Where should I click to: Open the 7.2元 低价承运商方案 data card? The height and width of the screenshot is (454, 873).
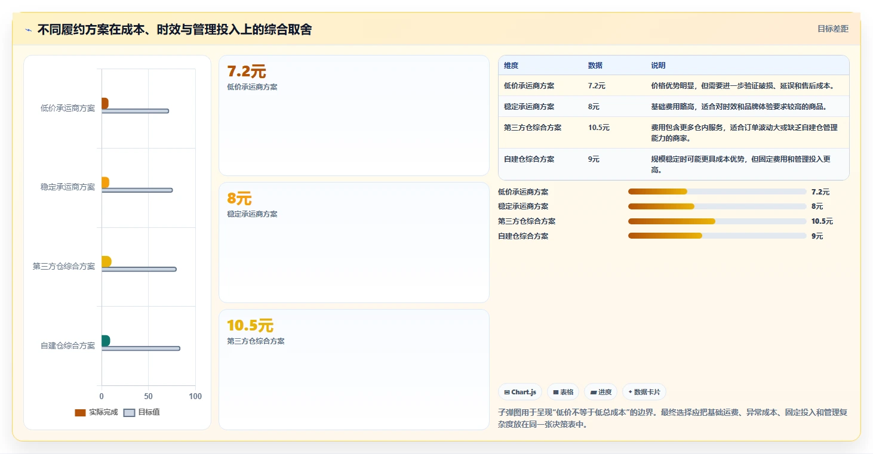[354, 115]
